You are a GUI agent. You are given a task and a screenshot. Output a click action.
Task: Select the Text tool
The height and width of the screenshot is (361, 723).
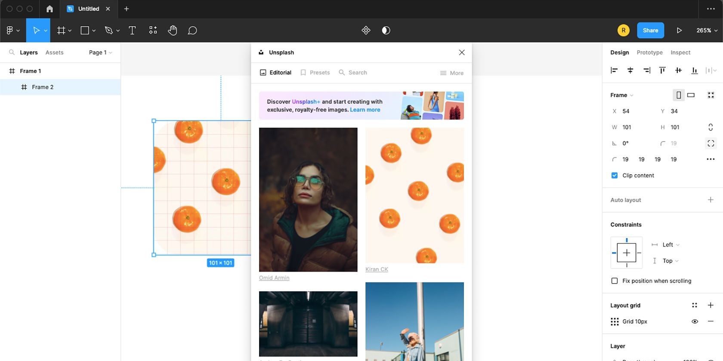pos(132,30)
